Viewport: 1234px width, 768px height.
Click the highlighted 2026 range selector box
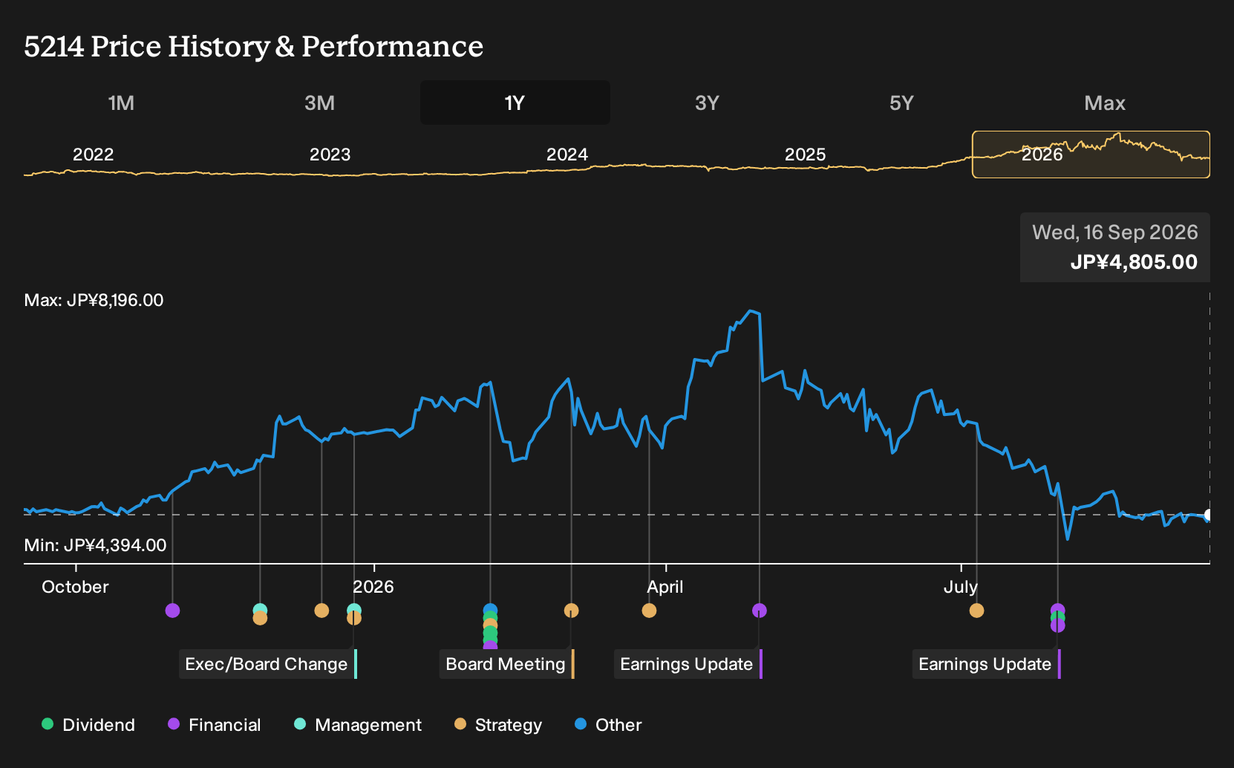(1091, 154)
